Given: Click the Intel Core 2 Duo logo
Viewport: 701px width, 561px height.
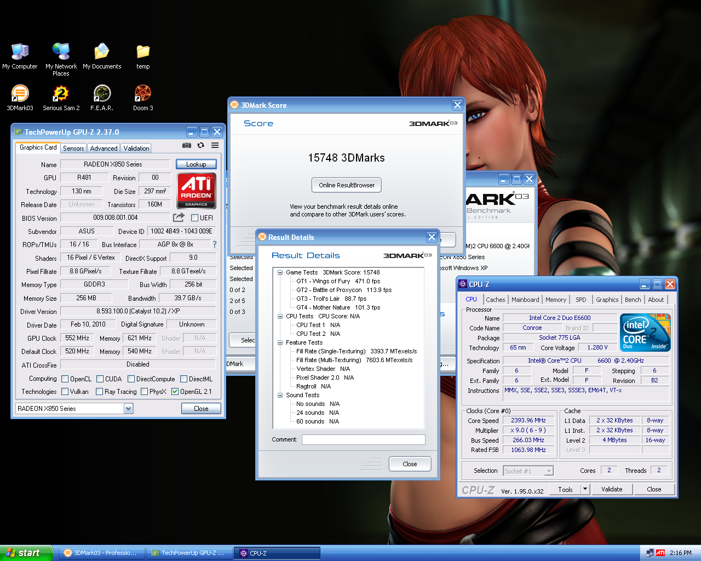Looking at the screenshot, I should point(645,333).
